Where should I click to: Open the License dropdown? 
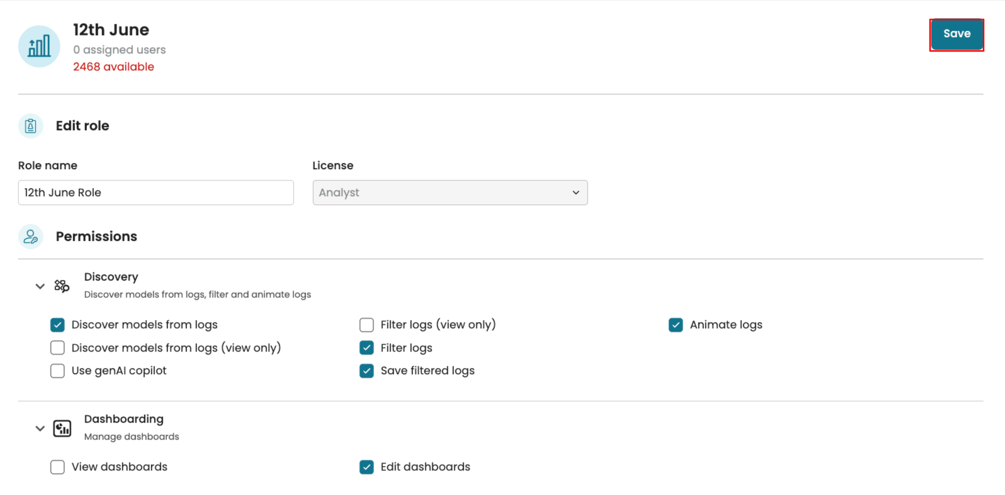tap(450, 192)
